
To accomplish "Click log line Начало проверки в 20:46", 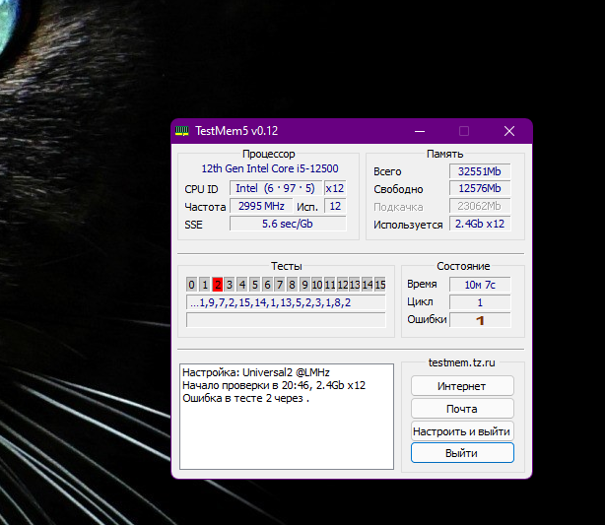I will point(274,385).
